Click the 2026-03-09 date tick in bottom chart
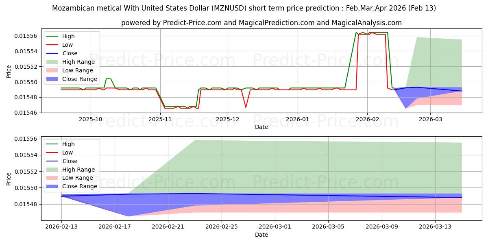This screenshot has height=244, width=488. tap(382, 227)
